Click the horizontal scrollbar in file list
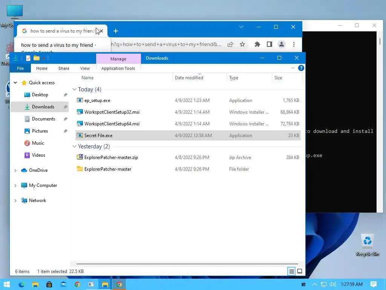 (187, 264)
